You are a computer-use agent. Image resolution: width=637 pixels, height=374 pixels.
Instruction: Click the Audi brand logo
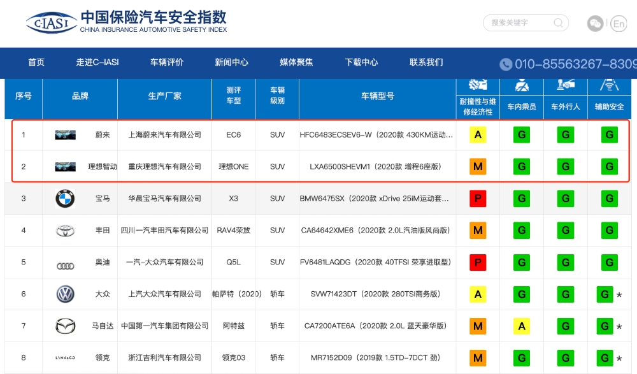pyautogui.click(x=65, y=266)
